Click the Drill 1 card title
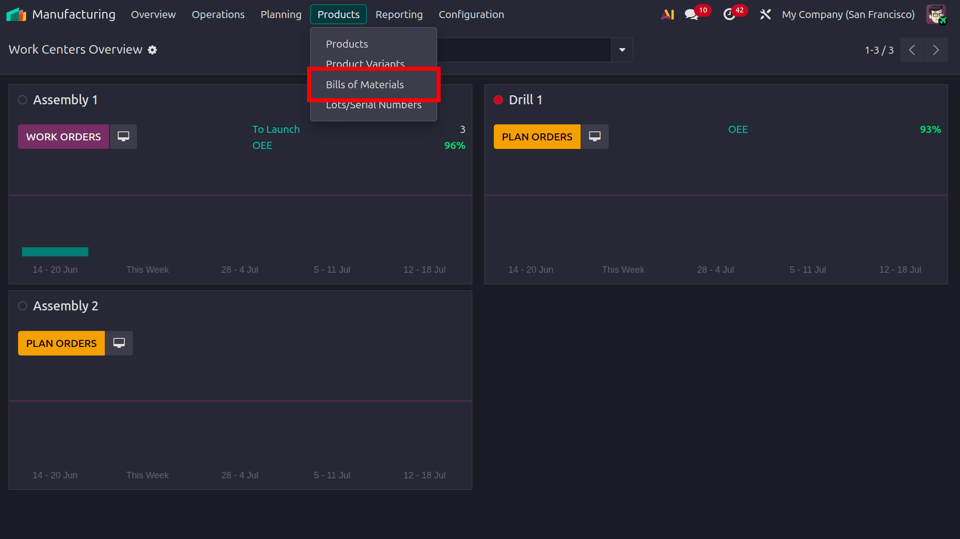The image size is (960, 539). pyautogui.click(x=525, y=100)
